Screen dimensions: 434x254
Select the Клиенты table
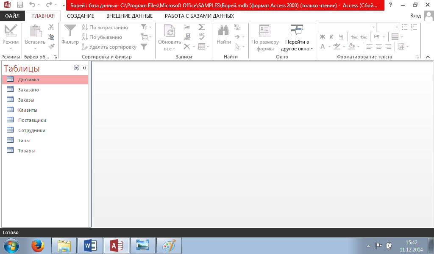(45, 110)
